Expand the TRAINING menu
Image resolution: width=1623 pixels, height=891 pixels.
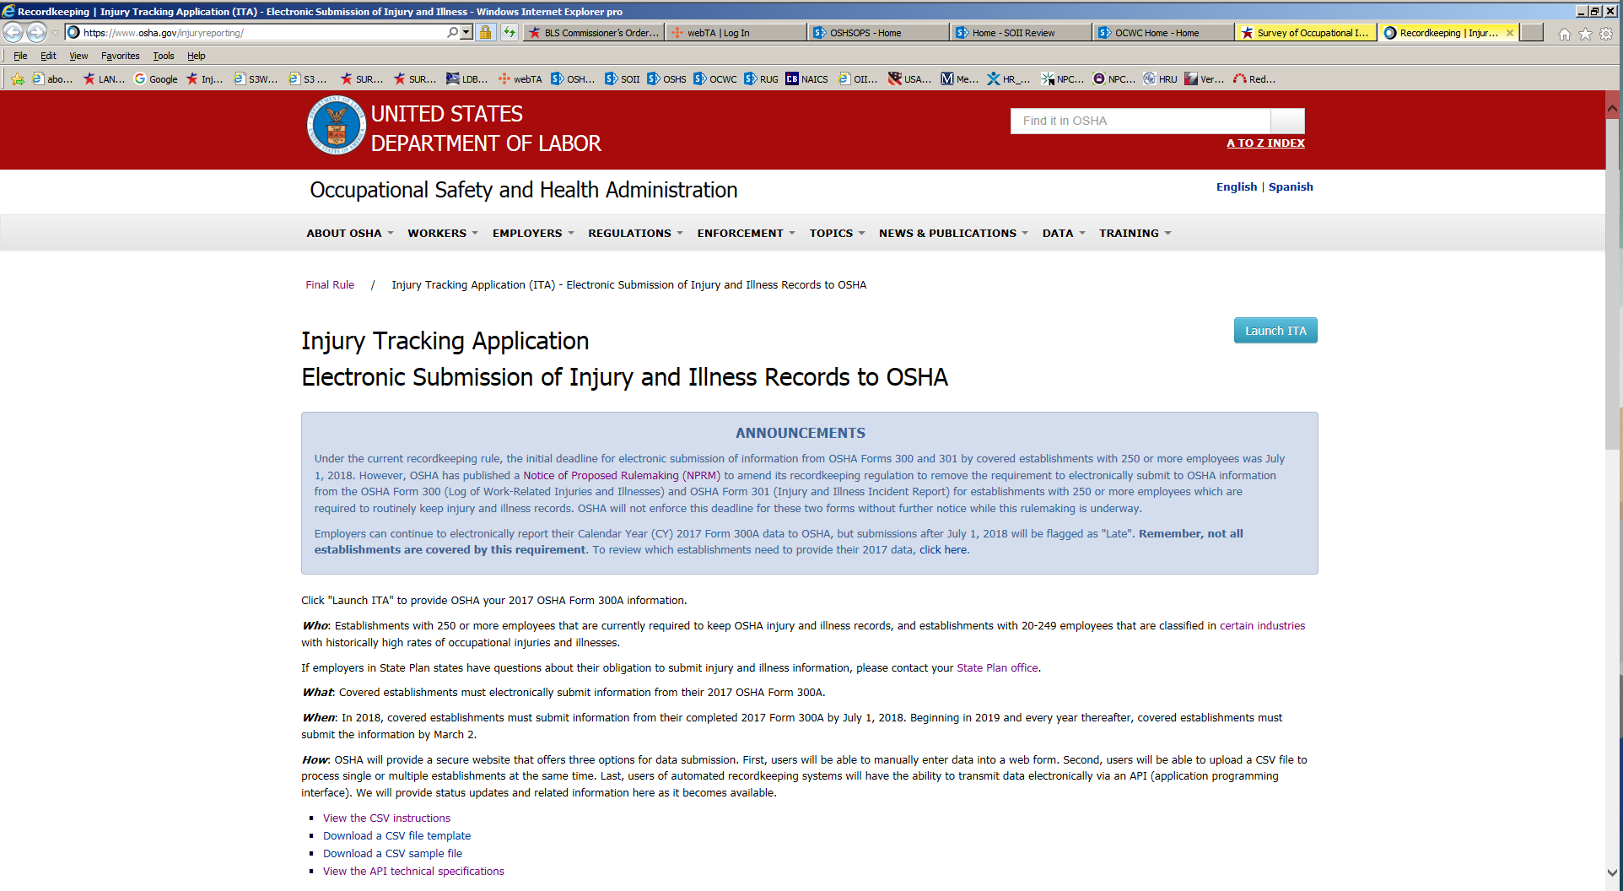[1135, 234]
